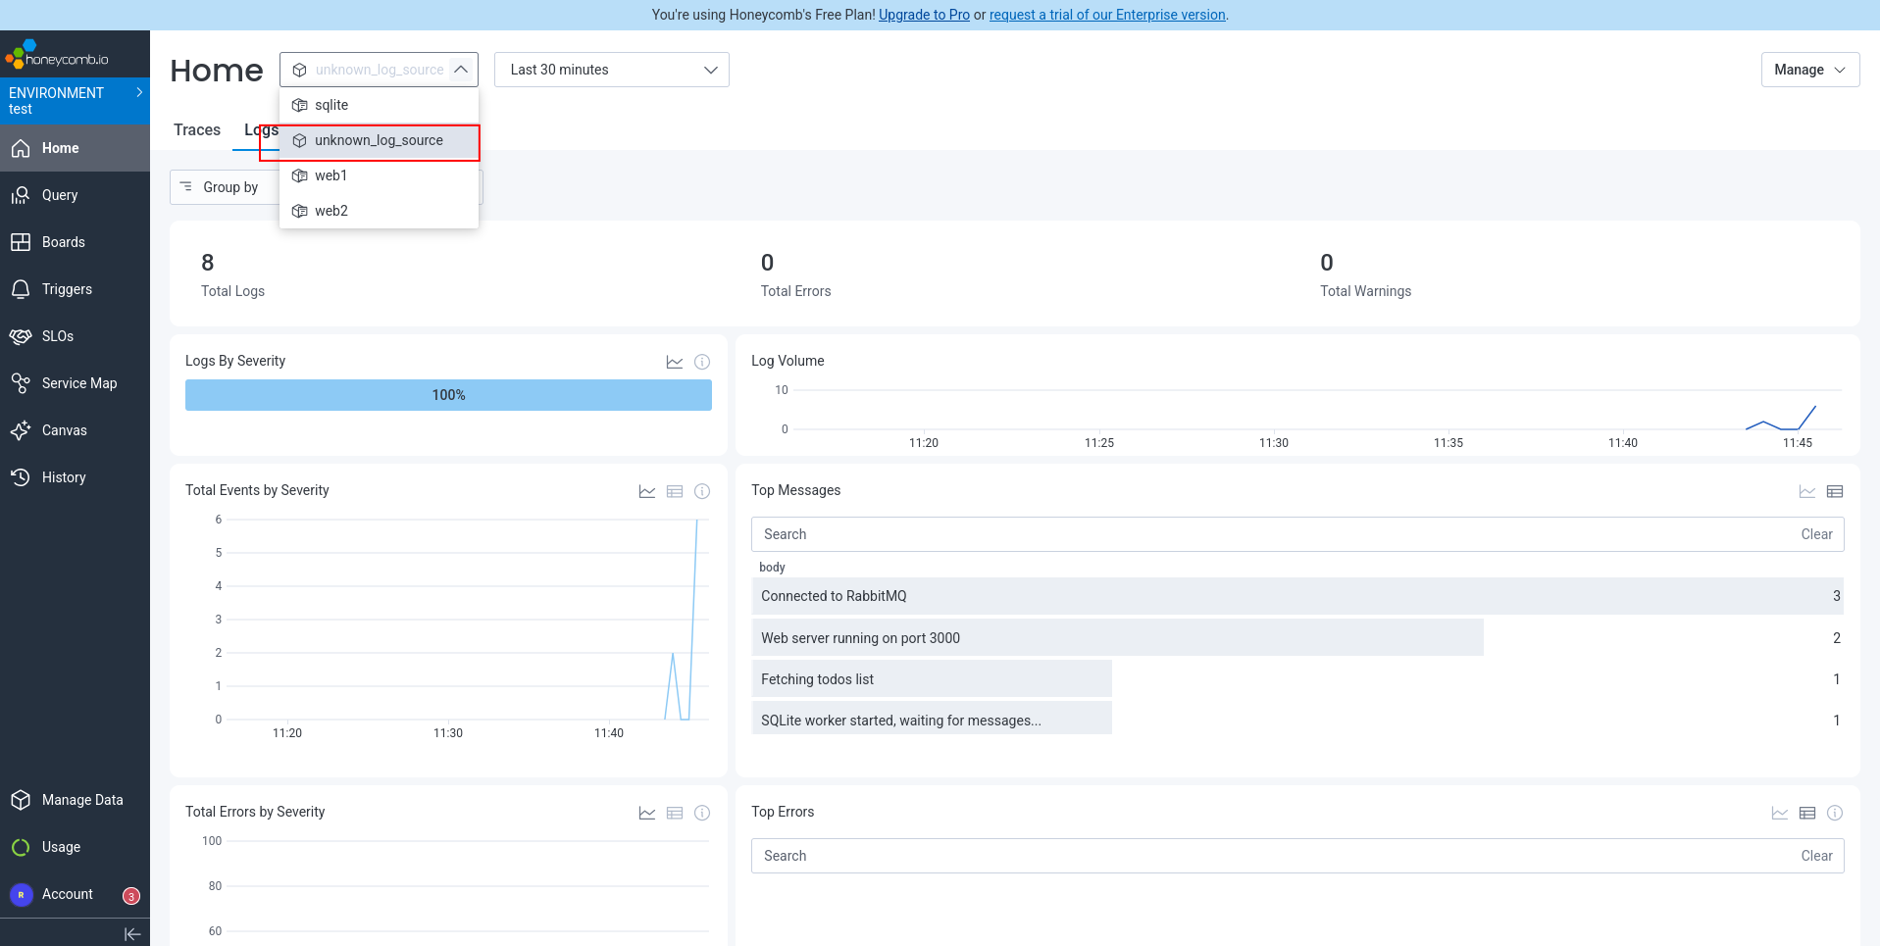Open graph icon in Top Errors panel

click(x=1780, y=813)
